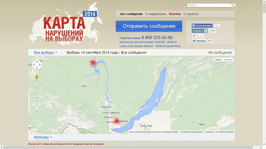Switch map to Спутник satellite view
266x149 pixels.
228,59
